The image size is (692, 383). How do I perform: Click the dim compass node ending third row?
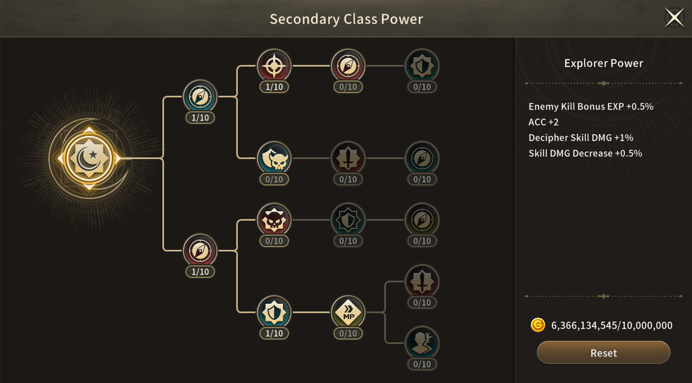point(422,220)
